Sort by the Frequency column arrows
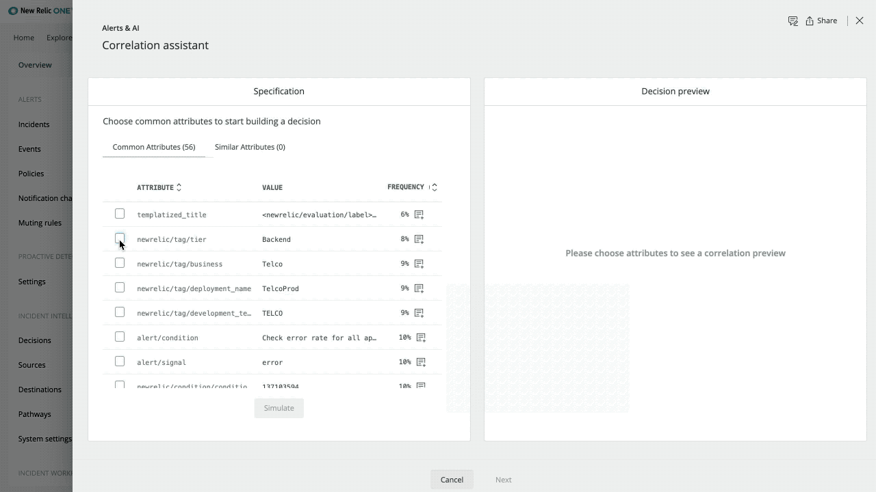This screenshot has height=492, width=876. [x=434, y=187]
